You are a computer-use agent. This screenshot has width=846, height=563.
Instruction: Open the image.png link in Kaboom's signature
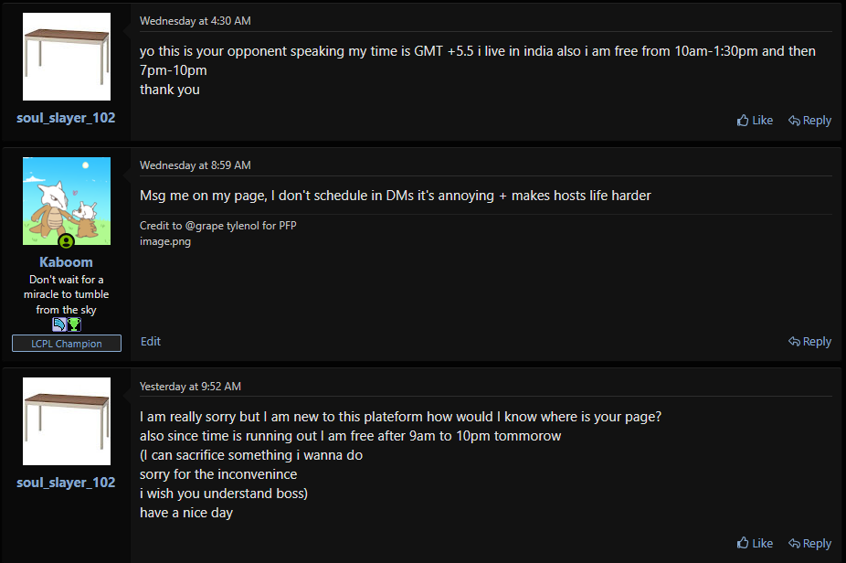pyautogui.click(x=165, y=242)
